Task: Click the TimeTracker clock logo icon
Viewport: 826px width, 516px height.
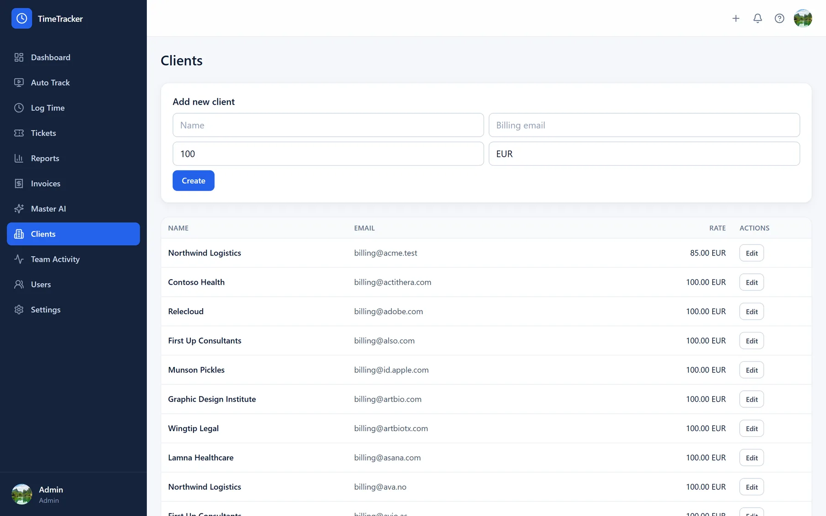Action: pos(22,18)
